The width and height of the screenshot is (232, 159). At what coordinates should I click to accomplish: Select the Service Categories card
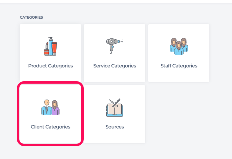pos(115,53)
